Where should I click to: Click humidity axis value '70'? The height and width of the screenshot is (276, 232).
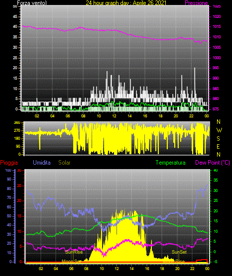(9, 197)
